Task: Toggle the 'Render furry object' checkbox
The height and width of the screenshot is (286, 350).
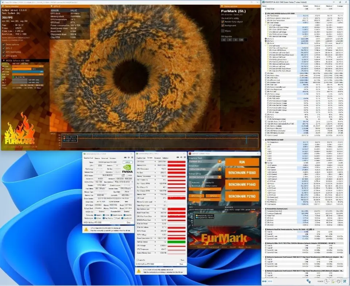Action: [222, 21]
